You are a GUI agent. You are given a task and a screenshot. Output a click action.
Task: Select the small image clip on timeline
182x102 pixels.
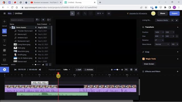coord(40,83)
